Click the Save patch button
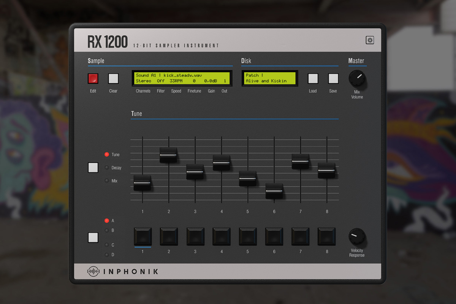Image resolution: width=456 pixels, height=304 pixels. pos(333,79)
